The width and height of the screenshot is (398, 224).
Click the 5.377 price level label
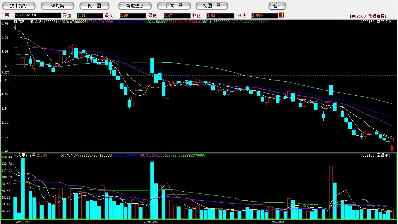coord(6,73)
